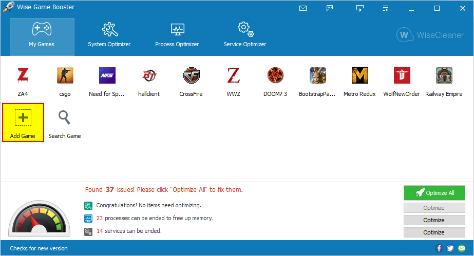
Task: Click the envelope icon in the title bar
Action: point(303,8)
